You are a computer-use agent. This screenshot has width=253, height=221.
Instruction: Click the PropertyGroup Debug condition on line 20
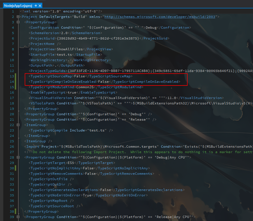point(88,114)
